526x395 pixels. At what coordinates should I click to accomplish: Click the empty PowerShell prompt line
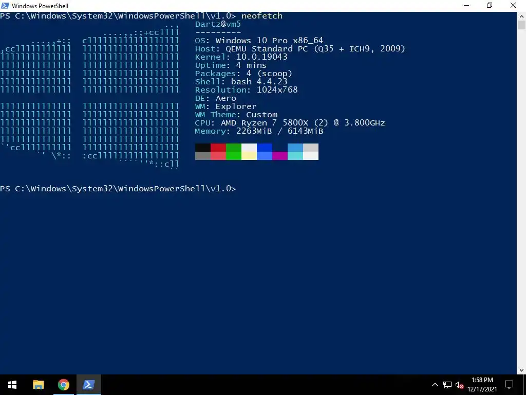(118, 189)
